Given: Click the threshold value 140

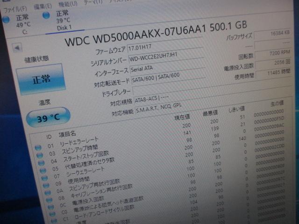Looking at the screenshot, I should (x=242, y=139).
